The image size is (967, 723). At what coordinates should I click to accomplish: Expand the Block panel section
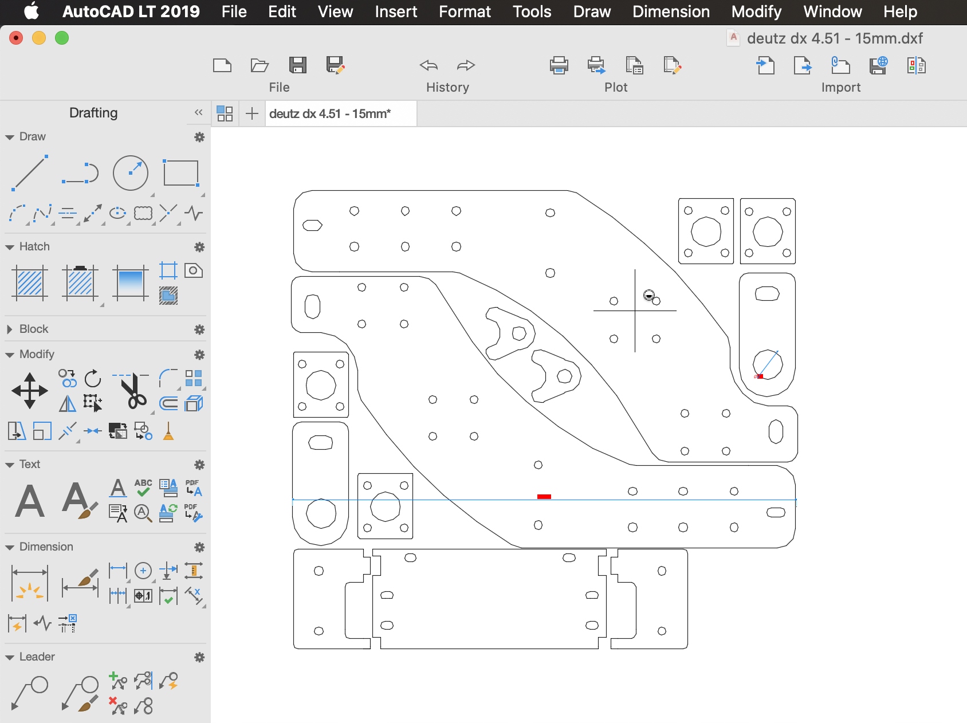pos(9,329)
